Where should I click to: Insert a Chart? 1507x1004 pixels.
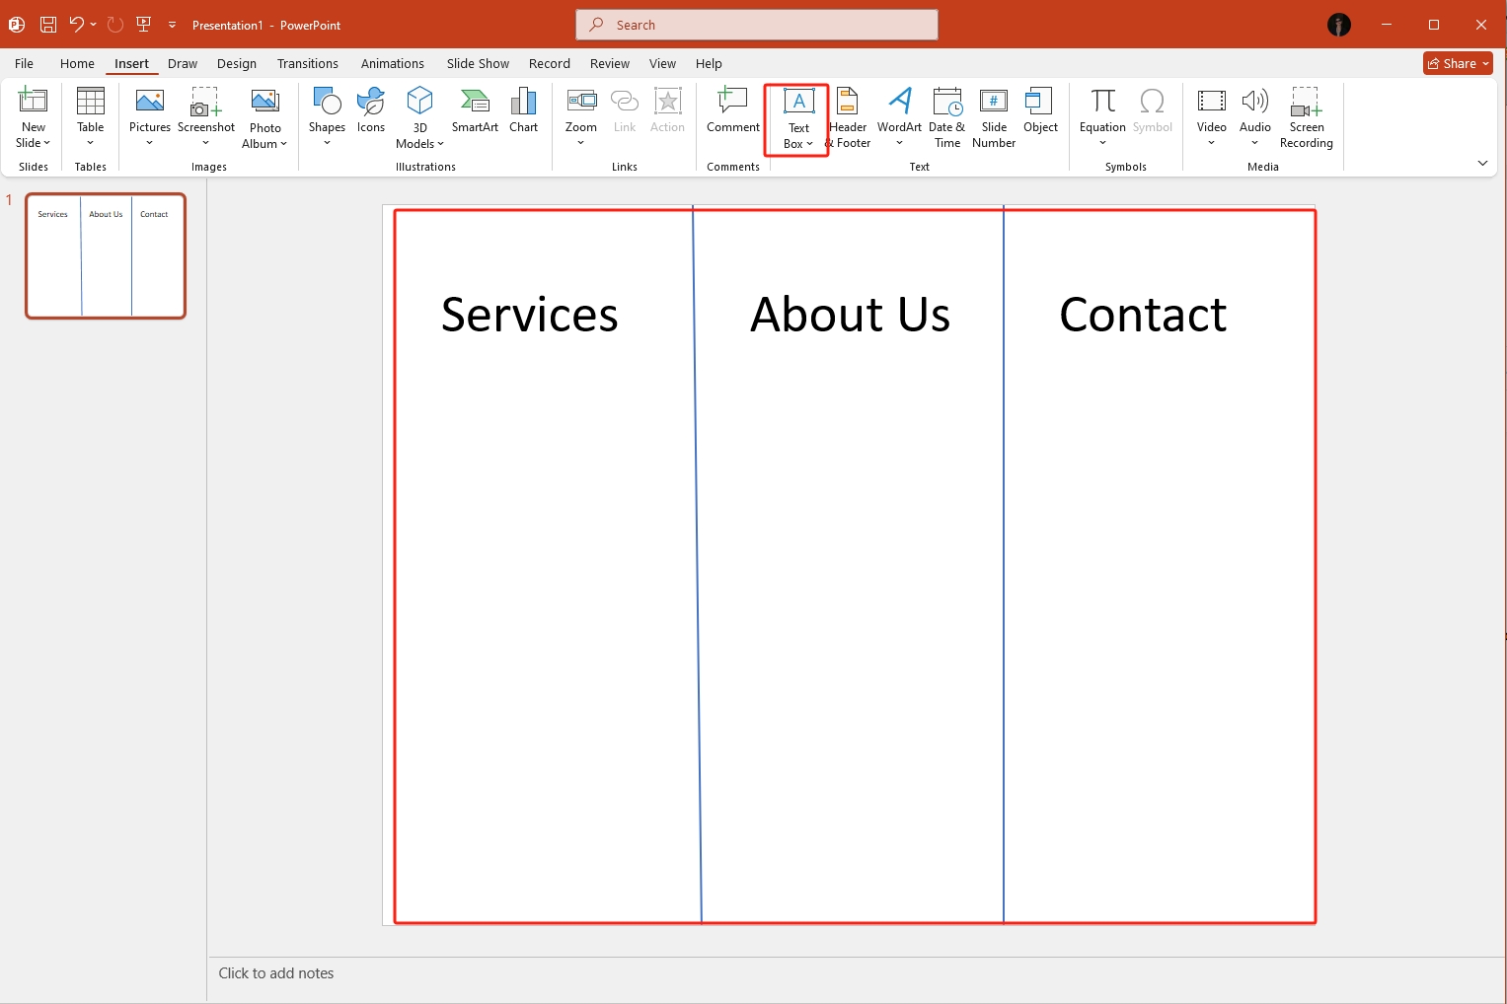click(x=524, y=109)
